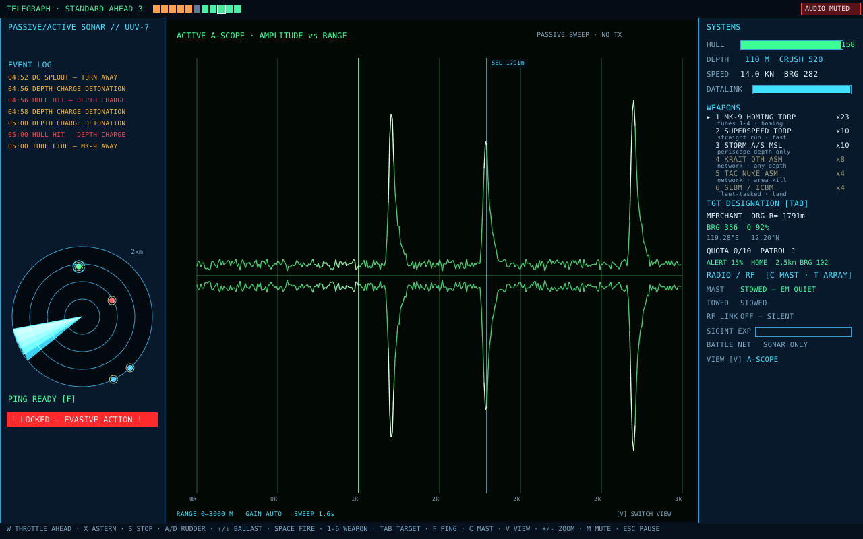Click the 'QUOTA 0/10 PATROL 1' line
Viewport: 863px width, 539px height.
[x=751, y=251]
